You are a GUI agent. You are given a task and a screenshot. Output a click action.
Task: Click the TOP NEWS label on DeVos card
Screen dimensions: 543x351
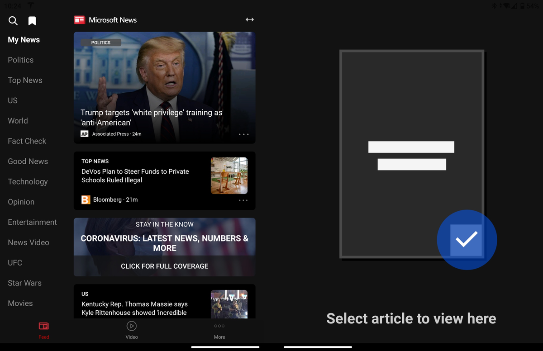(x=95, y=161)
